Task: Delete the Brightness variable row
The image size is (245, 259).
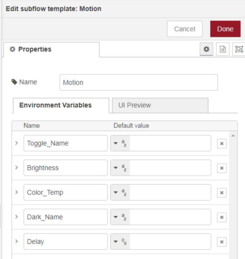Action: (222, 168)
